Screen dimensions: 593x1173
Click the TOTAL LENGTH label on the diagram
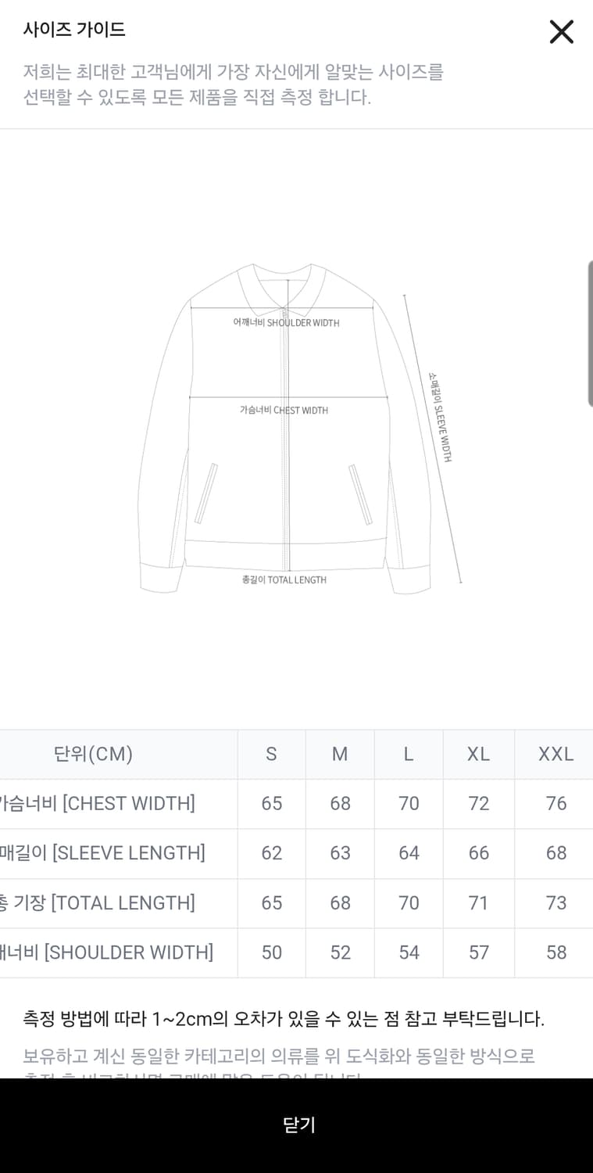284,580
